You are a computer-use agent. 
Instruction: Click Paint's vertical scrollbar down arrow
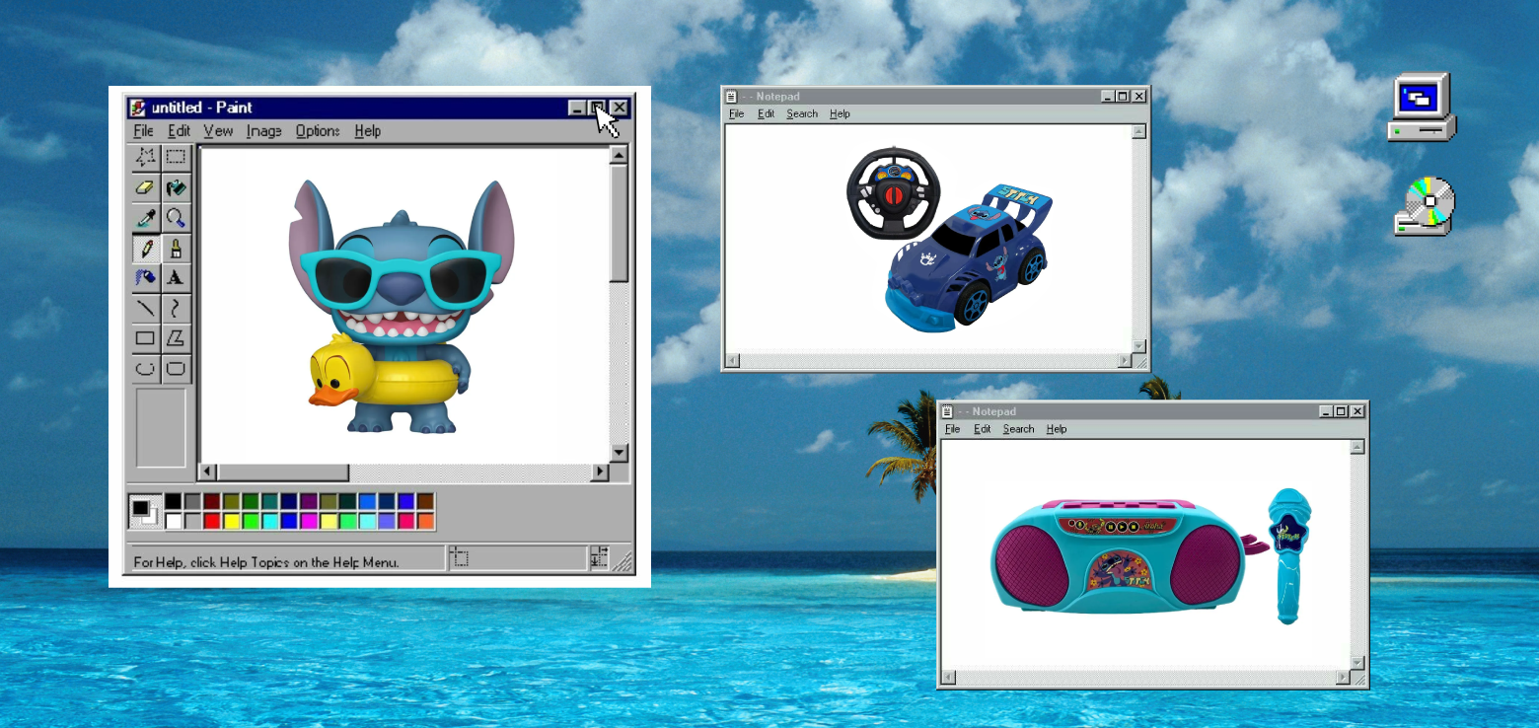coord(619,453)
